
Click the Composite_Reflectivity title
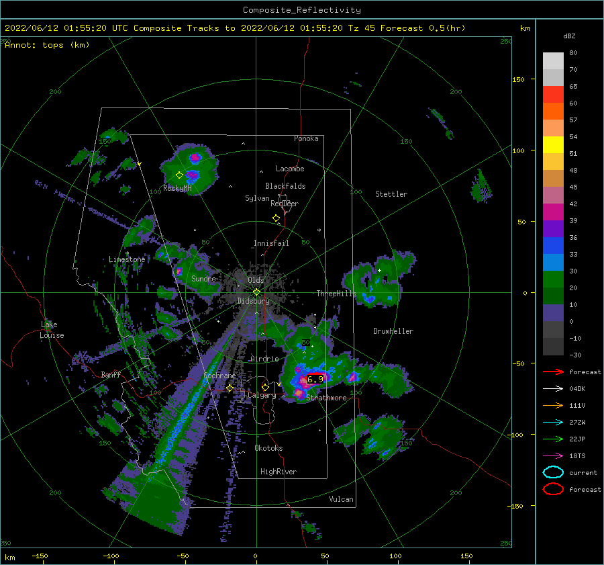tap(302, 10)
